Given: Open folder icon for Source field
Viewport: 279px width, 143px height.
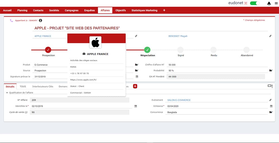Looking at the screenshot, I should point(137,71).
